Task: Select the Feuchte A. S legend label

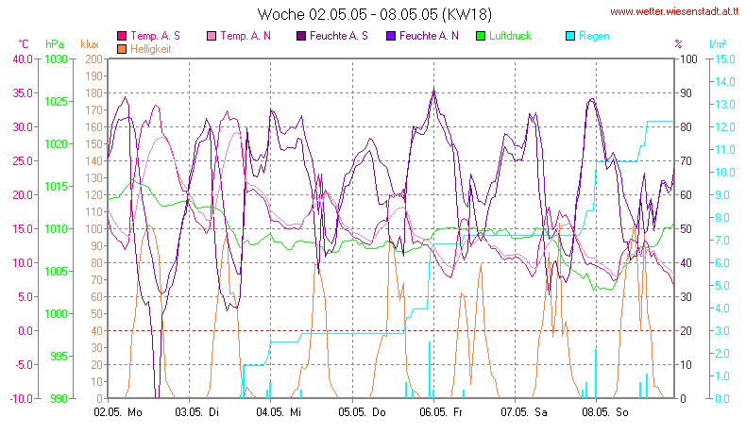Action: tap(339, 36)
